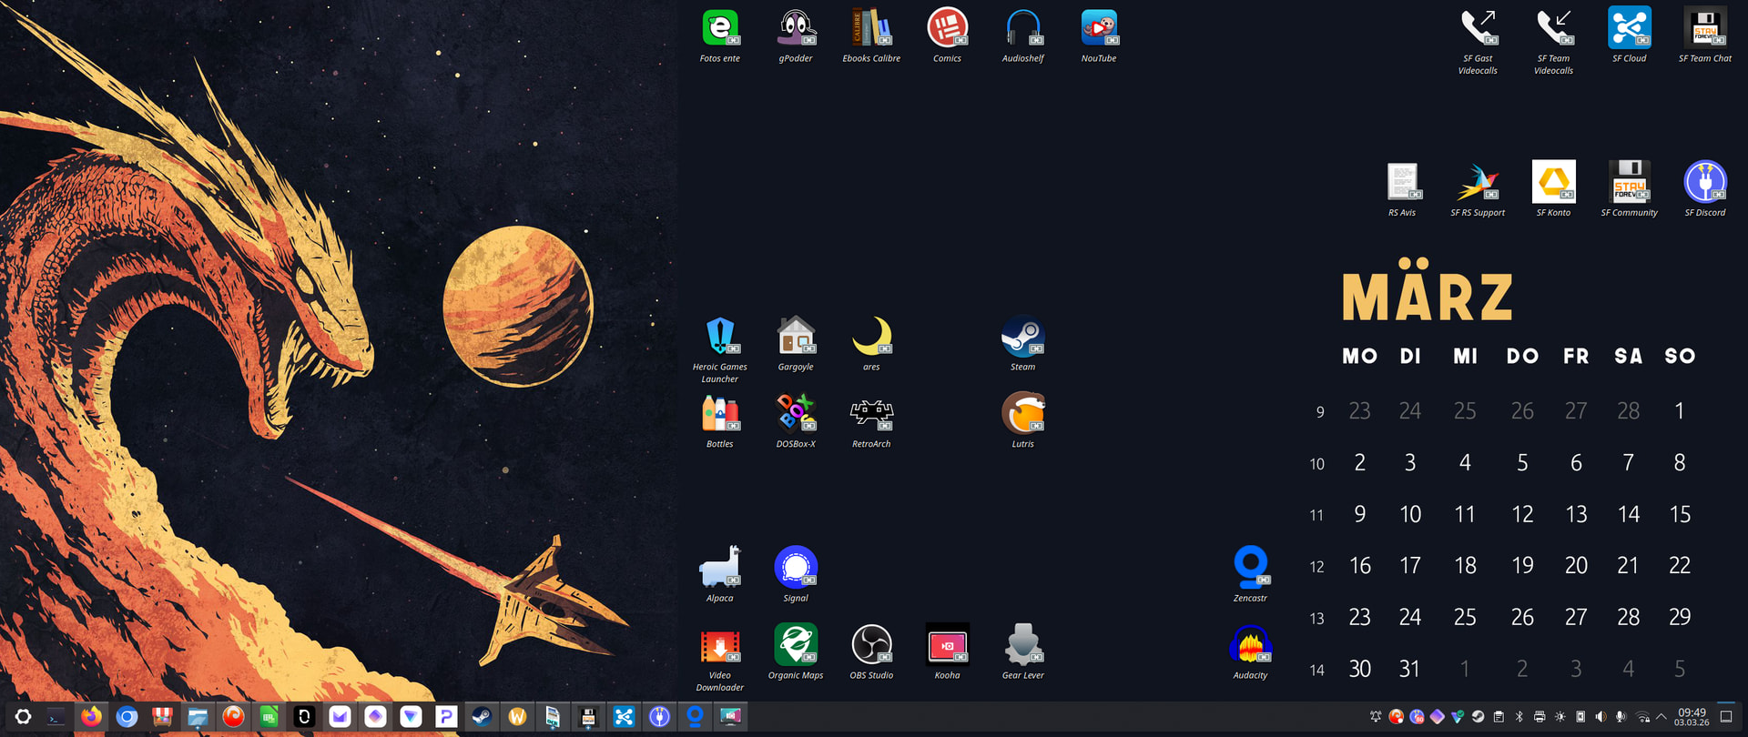Open the Heroic Games Launcher icon

click(719, 338)
